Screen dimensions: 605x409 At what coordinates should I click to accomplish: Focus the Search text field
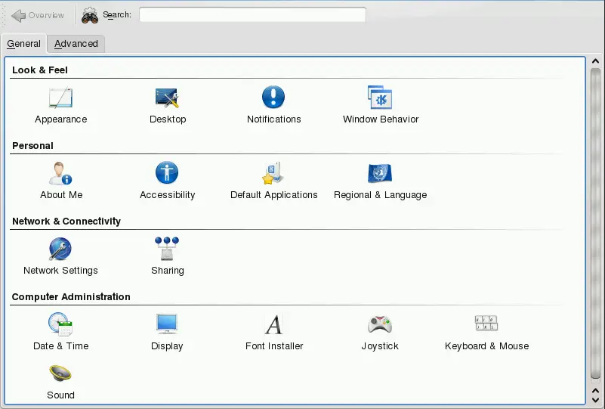[252, 15]
